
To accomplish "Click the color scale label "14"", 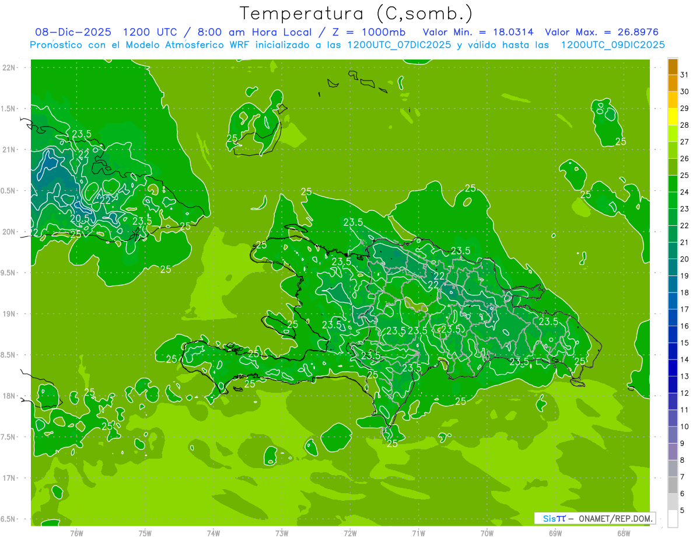I will pyautogui.click(x=684, y=359).
